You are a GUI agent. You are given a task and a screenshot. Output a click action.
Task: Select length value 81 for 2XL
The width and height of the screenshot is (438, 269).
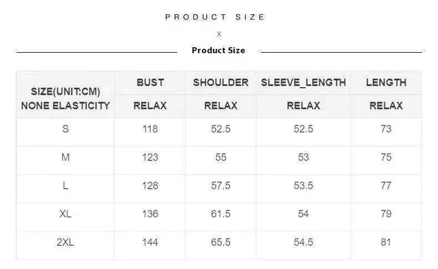pyautogui.click(x=386, y=242)
